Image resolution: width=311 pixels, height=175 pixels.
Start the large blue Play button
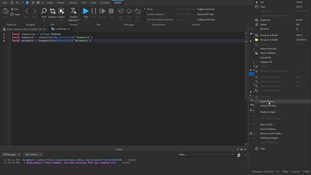click(x=86, y=11)
